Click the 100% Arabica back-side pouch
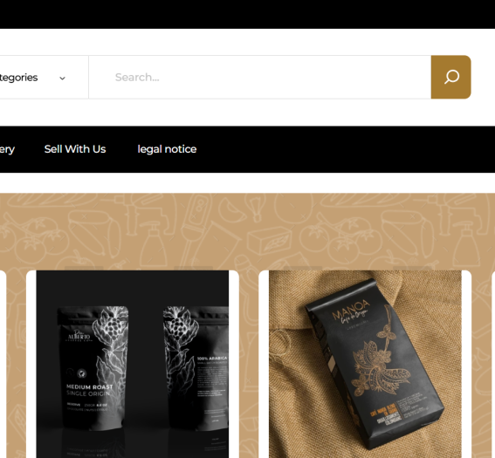The height and width of the screenshot is (458, 495). [x=196, y=367]
